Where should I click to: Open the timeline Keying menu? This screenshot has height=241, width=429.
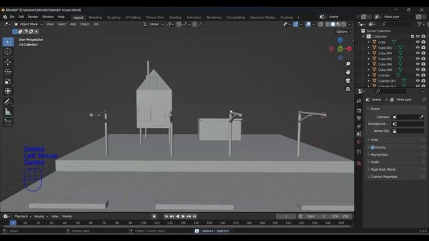pyautogui.click(x=41, y=216)
